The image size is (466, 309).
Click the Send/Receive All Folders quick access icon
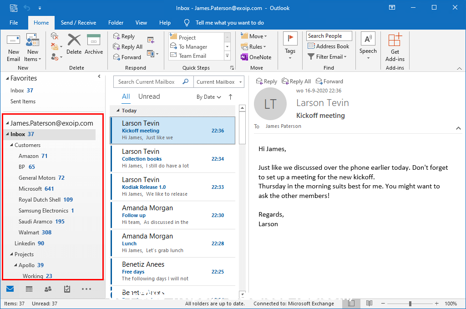click(14, 8)
